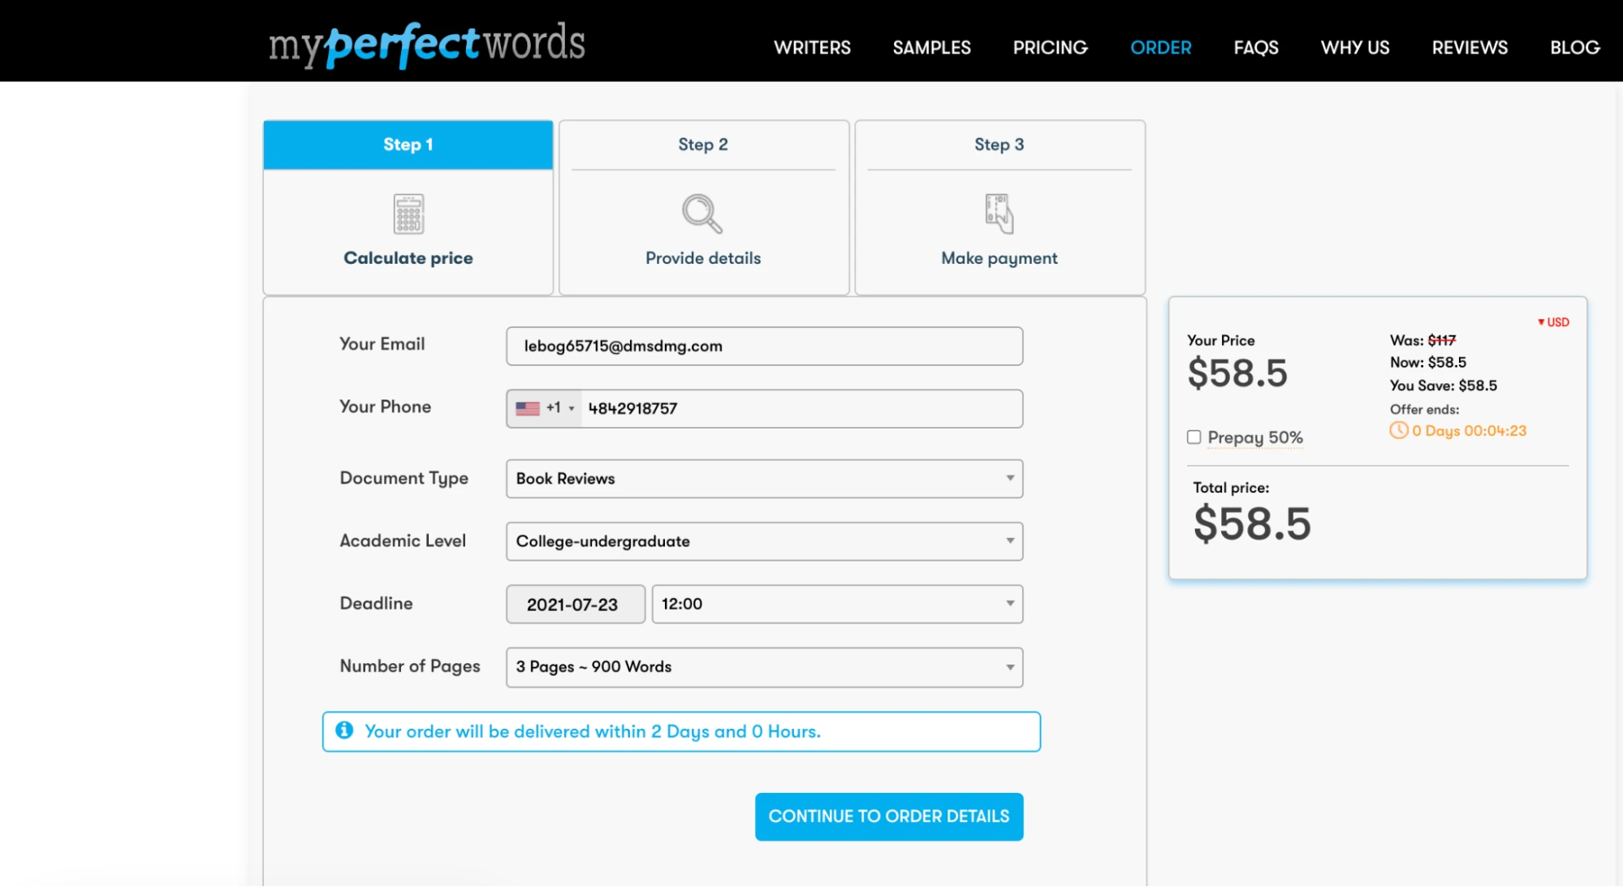
Task: Open the Document Type dropdown
Action: point(763,479)
